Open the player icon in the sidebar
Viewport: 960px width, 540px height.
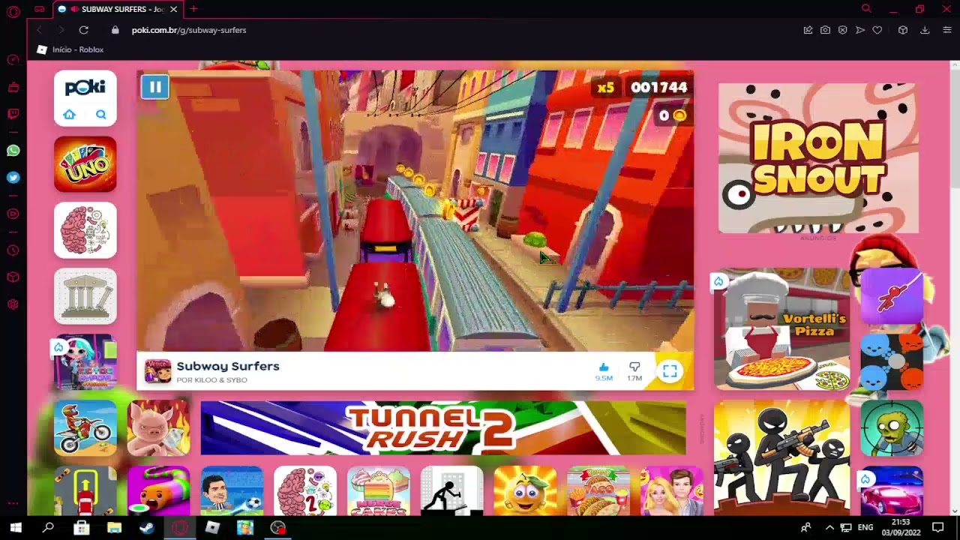[13, 214]
